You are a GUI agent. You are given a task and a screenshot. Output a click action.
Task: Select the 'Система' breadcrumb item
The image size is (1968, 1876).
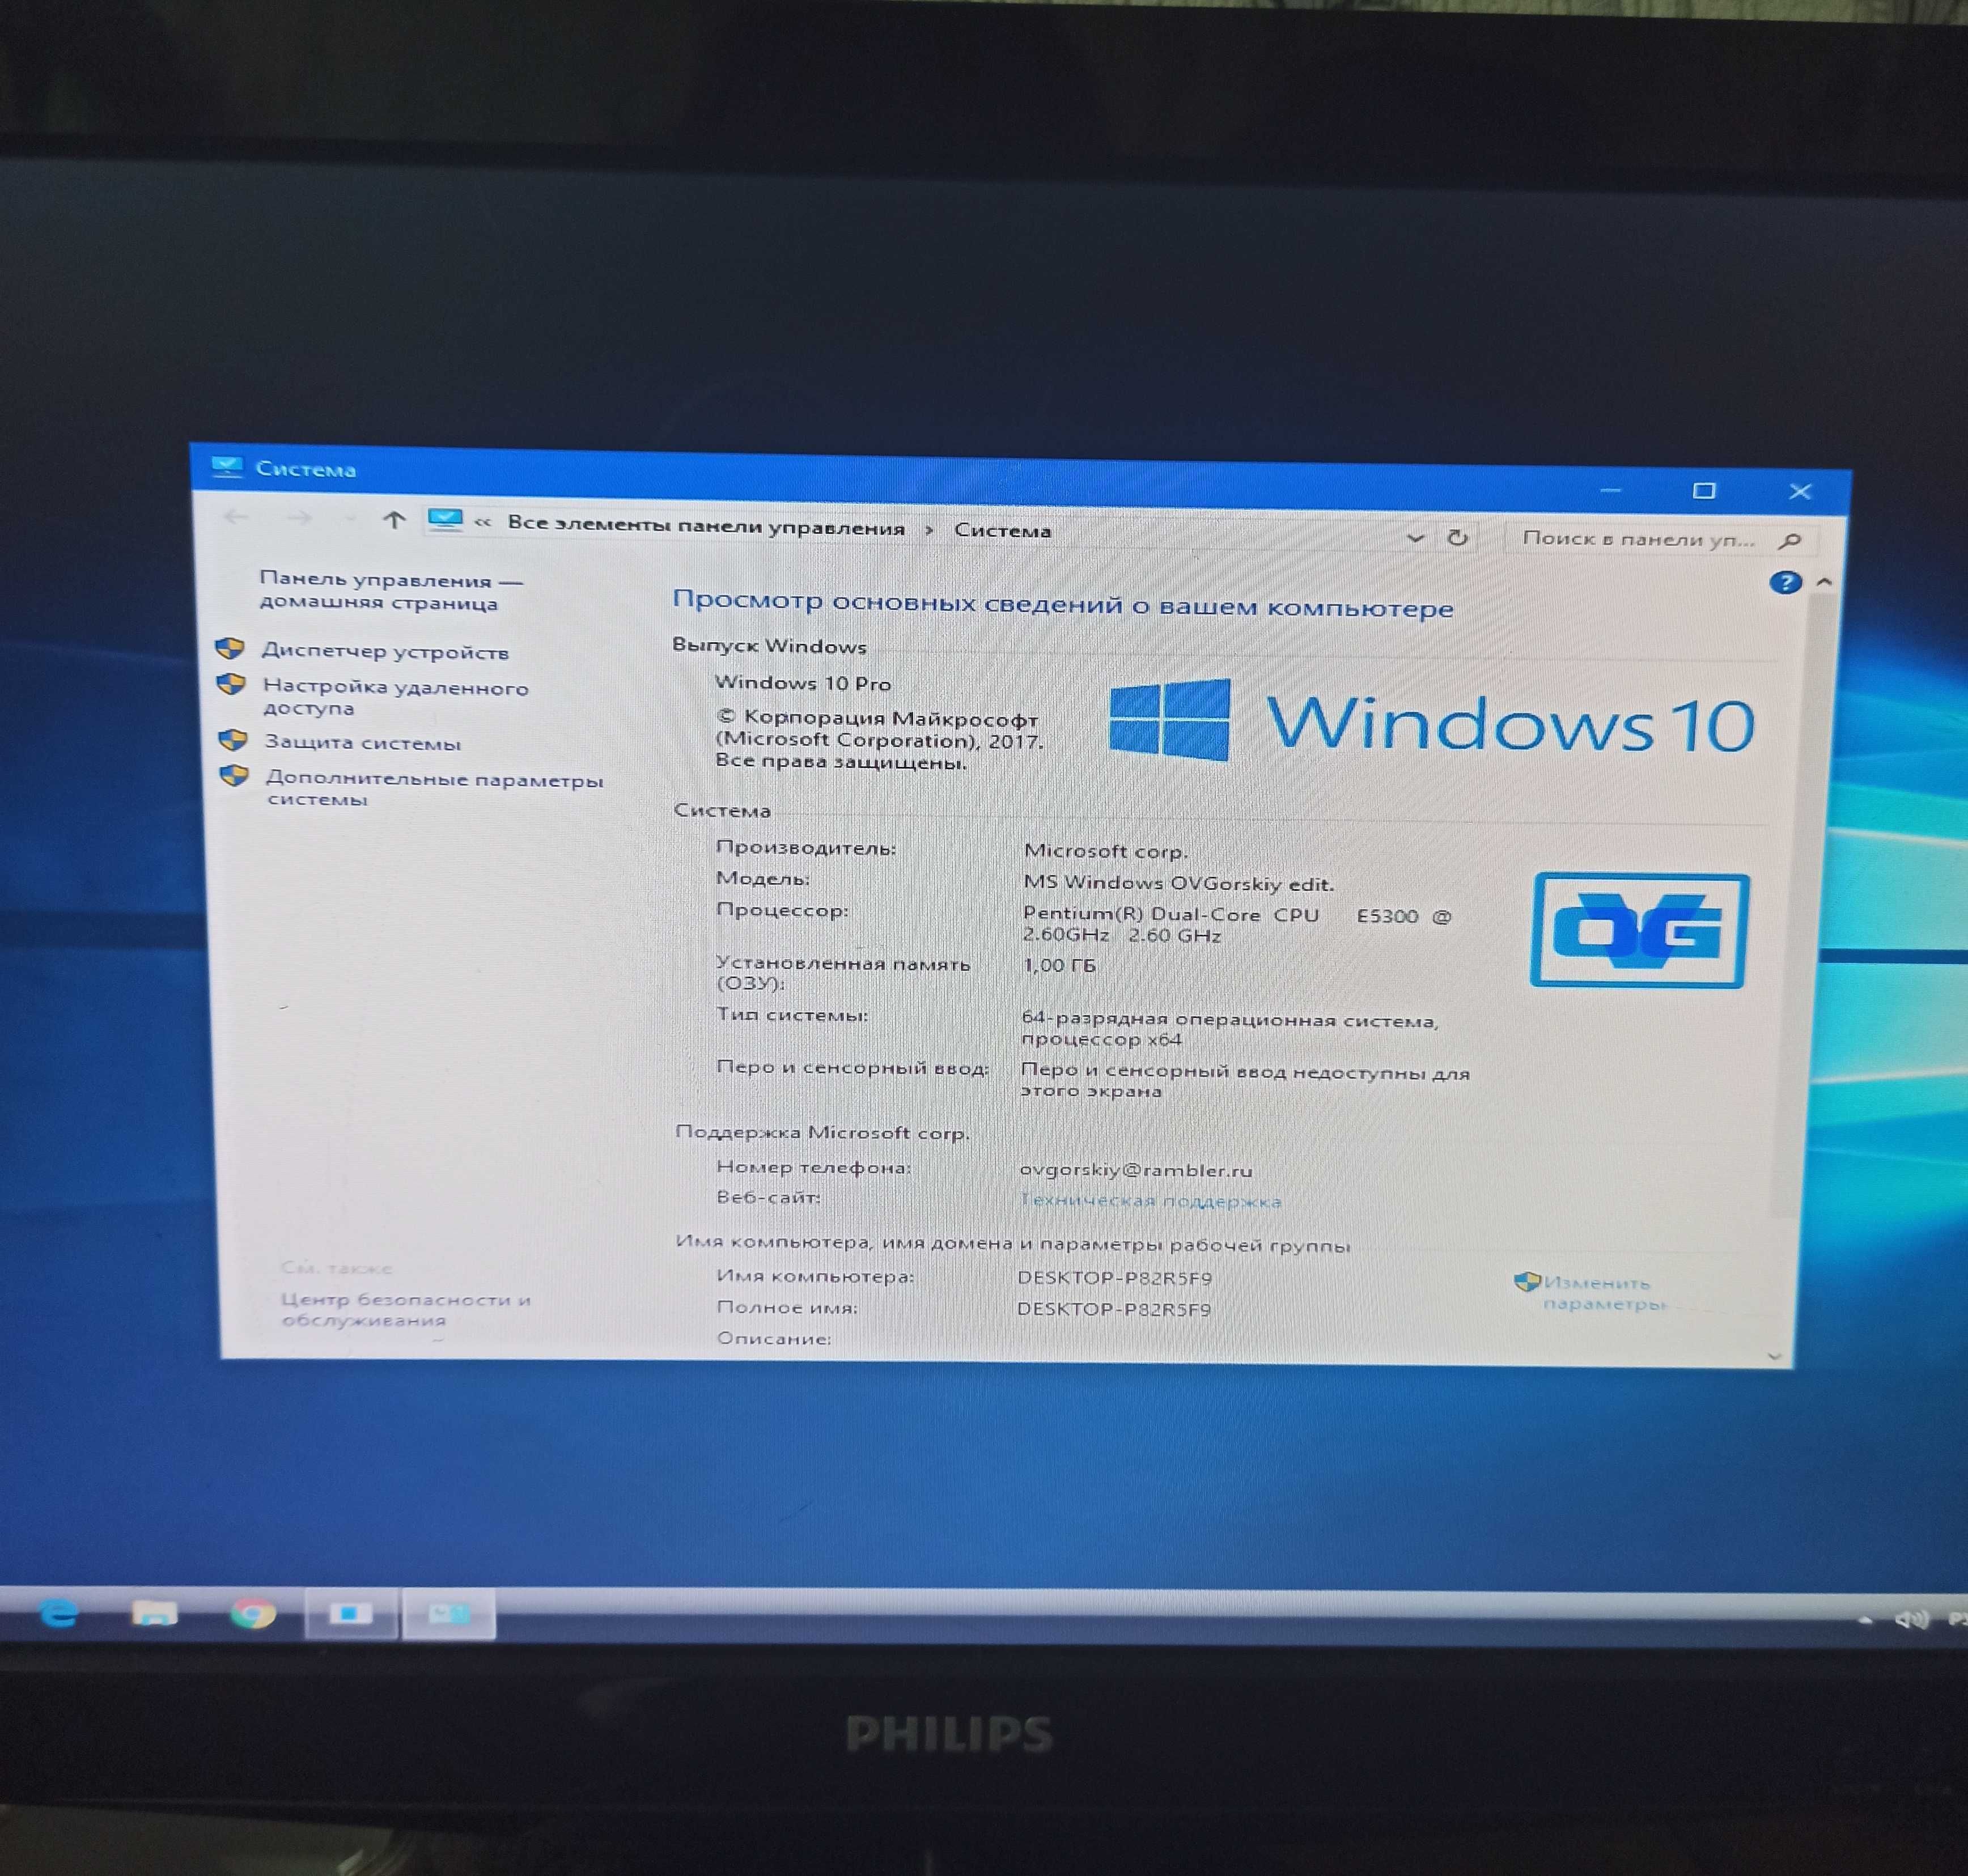click(x=1002, y=530)
